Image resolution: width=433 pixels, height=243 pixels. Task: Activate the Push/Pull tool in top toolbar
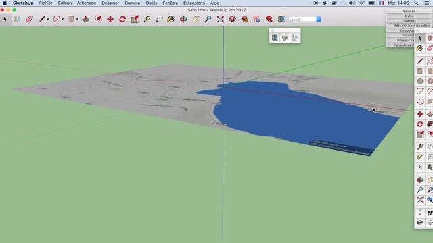coord(86,19)
